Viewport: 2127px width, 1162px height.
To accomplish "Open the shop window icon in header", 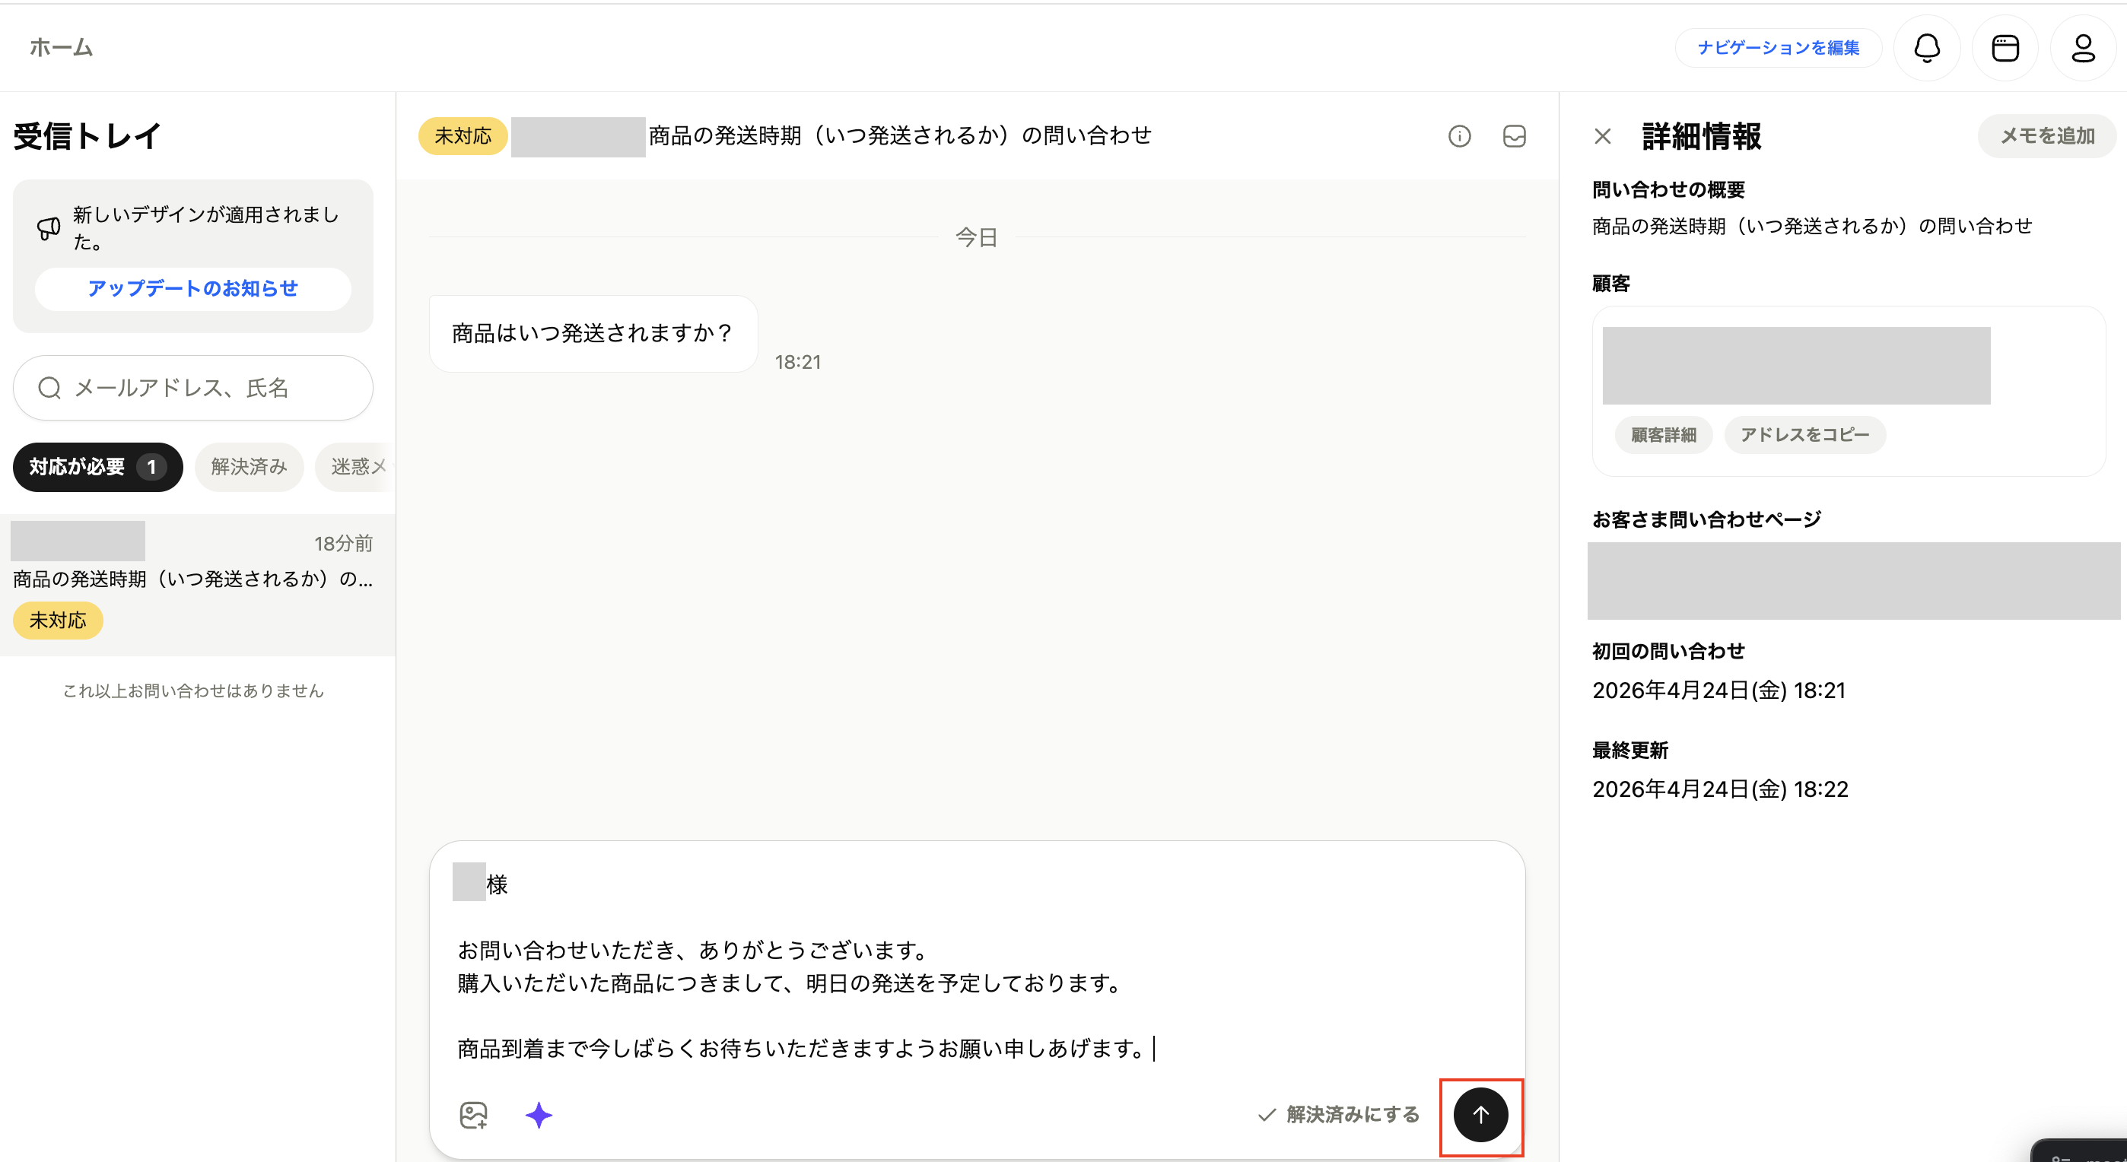I will pyautogui.click(x=2005, y=48).
